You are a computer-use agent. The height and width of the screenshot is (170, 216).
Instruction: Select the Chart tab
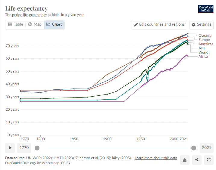pos(54,24)
